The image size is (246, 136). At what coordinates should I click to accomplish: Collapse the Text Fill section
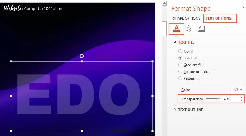[x=175, y=42]
